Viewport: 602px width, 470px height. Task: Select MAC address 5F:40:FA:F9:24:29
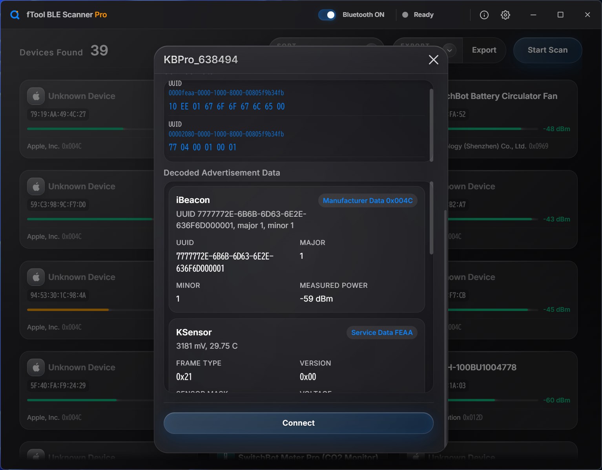(58, 386)
